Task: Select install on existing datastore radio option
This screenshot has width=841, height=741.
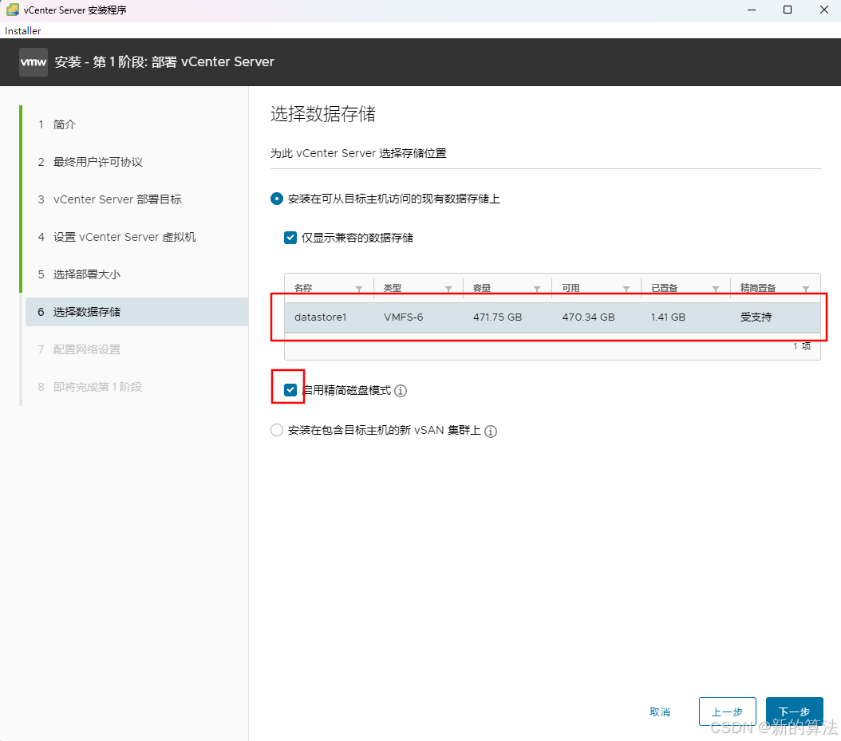Action: pyautogui.click(x=277, y=199)
